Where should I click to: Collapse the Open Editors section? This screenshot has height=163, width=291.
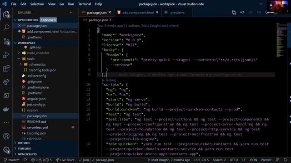[x=15, y=20]
